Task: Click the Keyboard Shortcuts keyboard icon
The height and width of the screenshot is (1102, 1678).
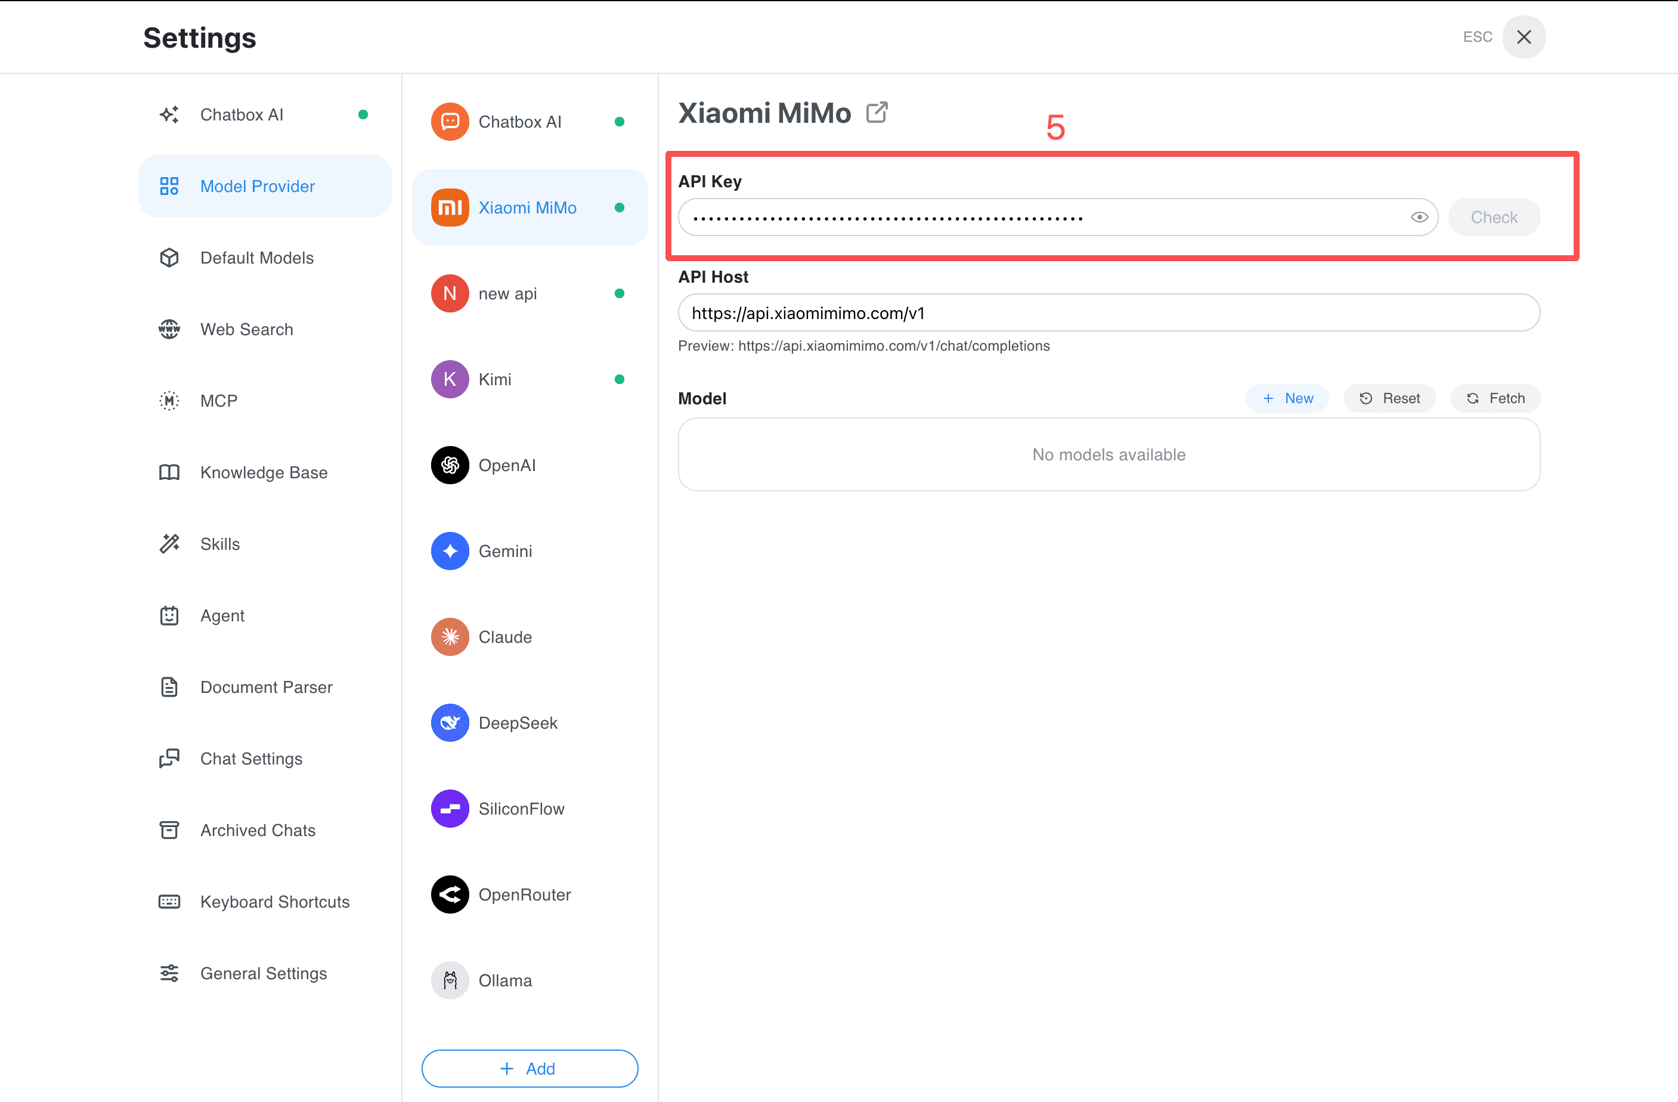Action: (169, 902)
